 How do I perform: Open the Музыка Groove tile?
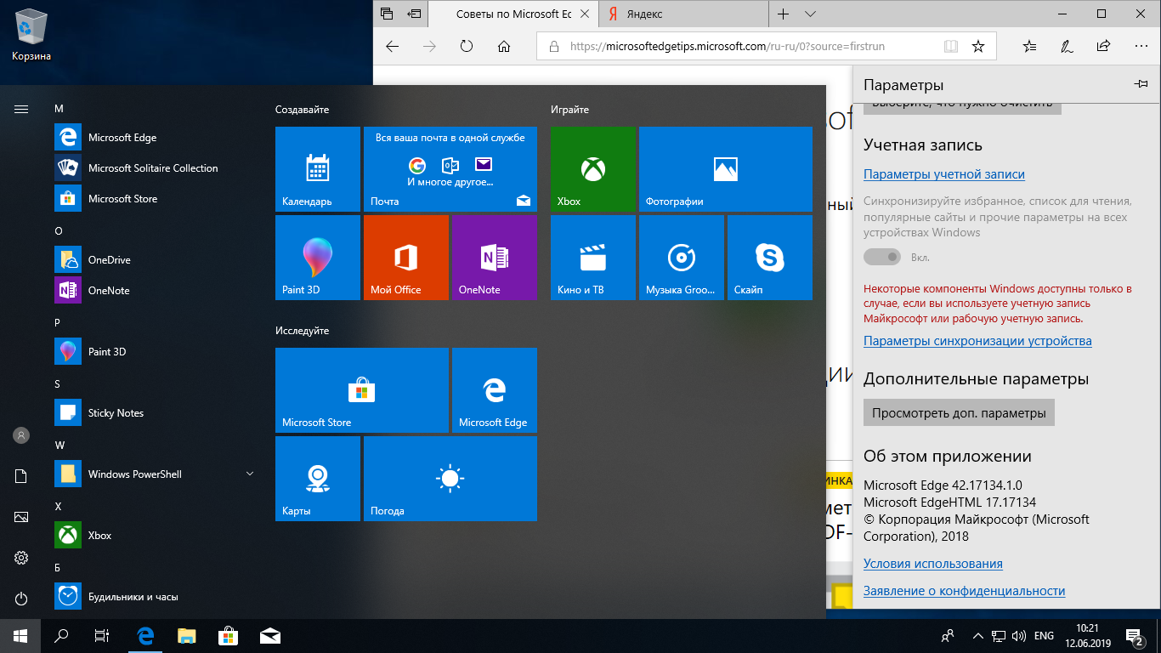pyautogui.click(x=682, y=258)
